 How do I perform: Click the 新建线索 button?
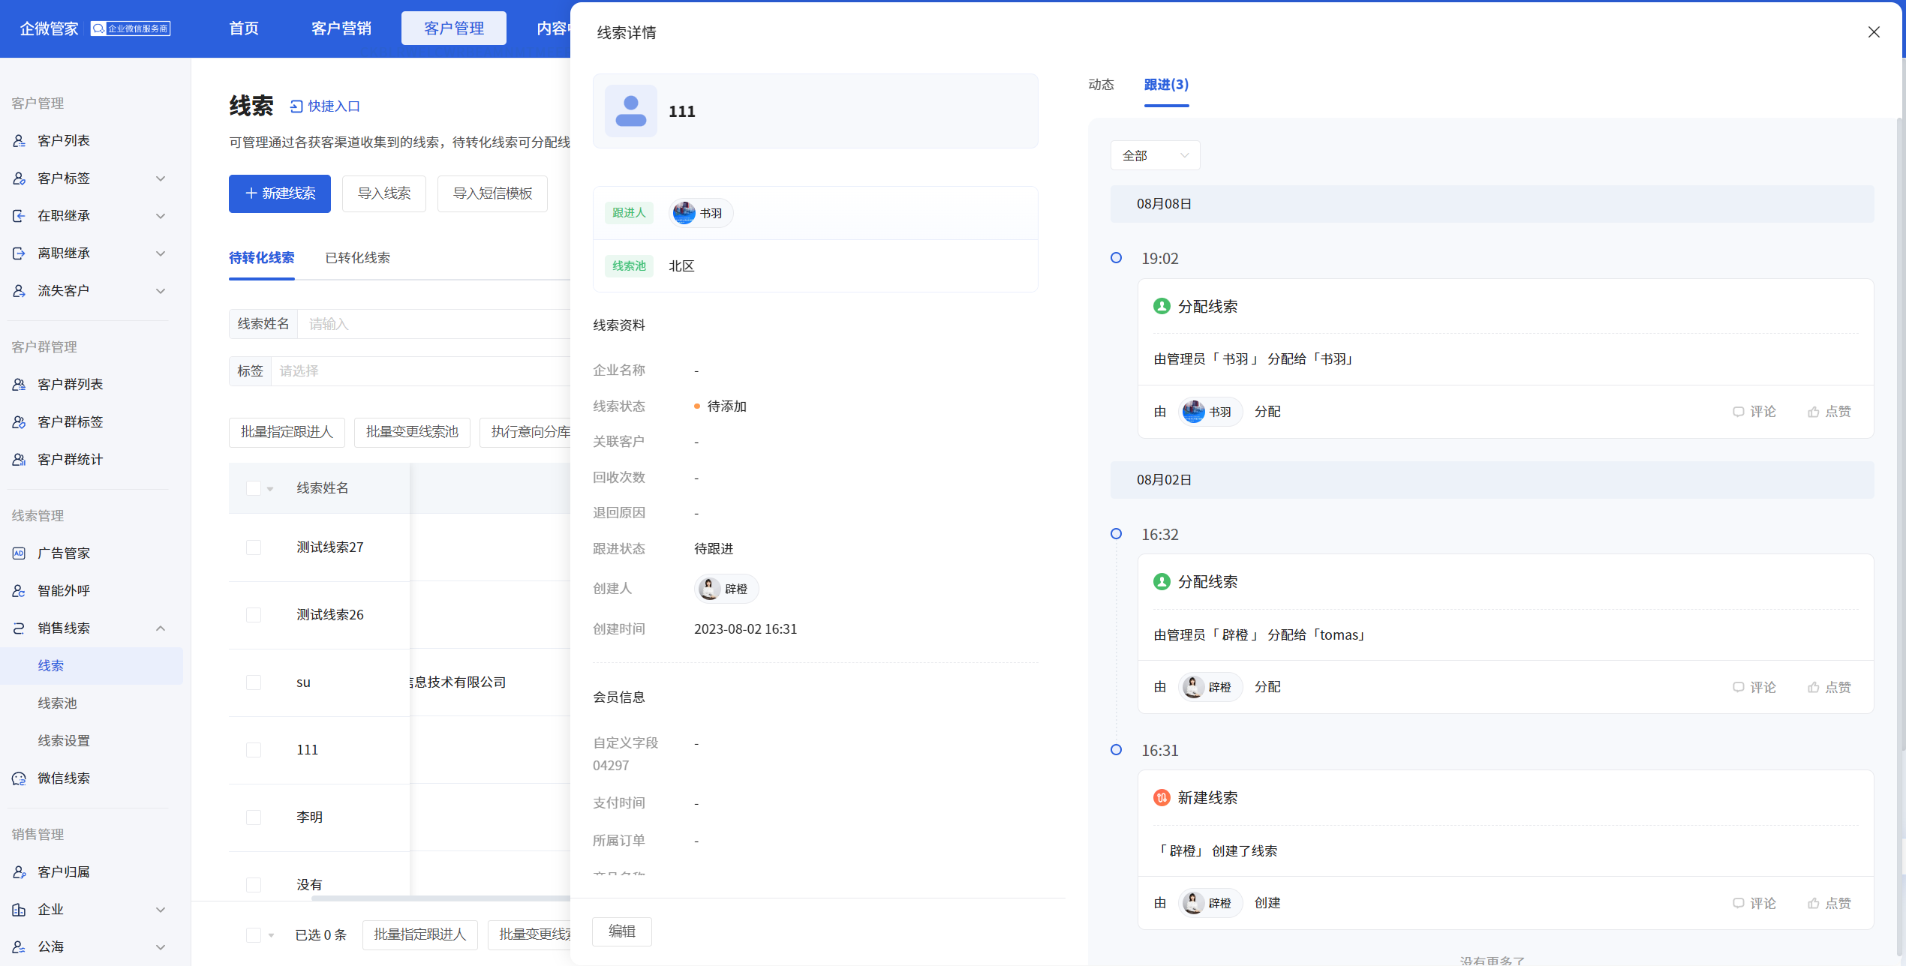pyautogui.click(x=280, y=193)
